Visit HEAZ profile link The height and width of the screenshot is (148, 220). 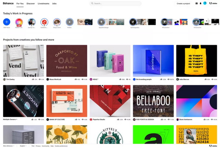click(x=95, y=79)
